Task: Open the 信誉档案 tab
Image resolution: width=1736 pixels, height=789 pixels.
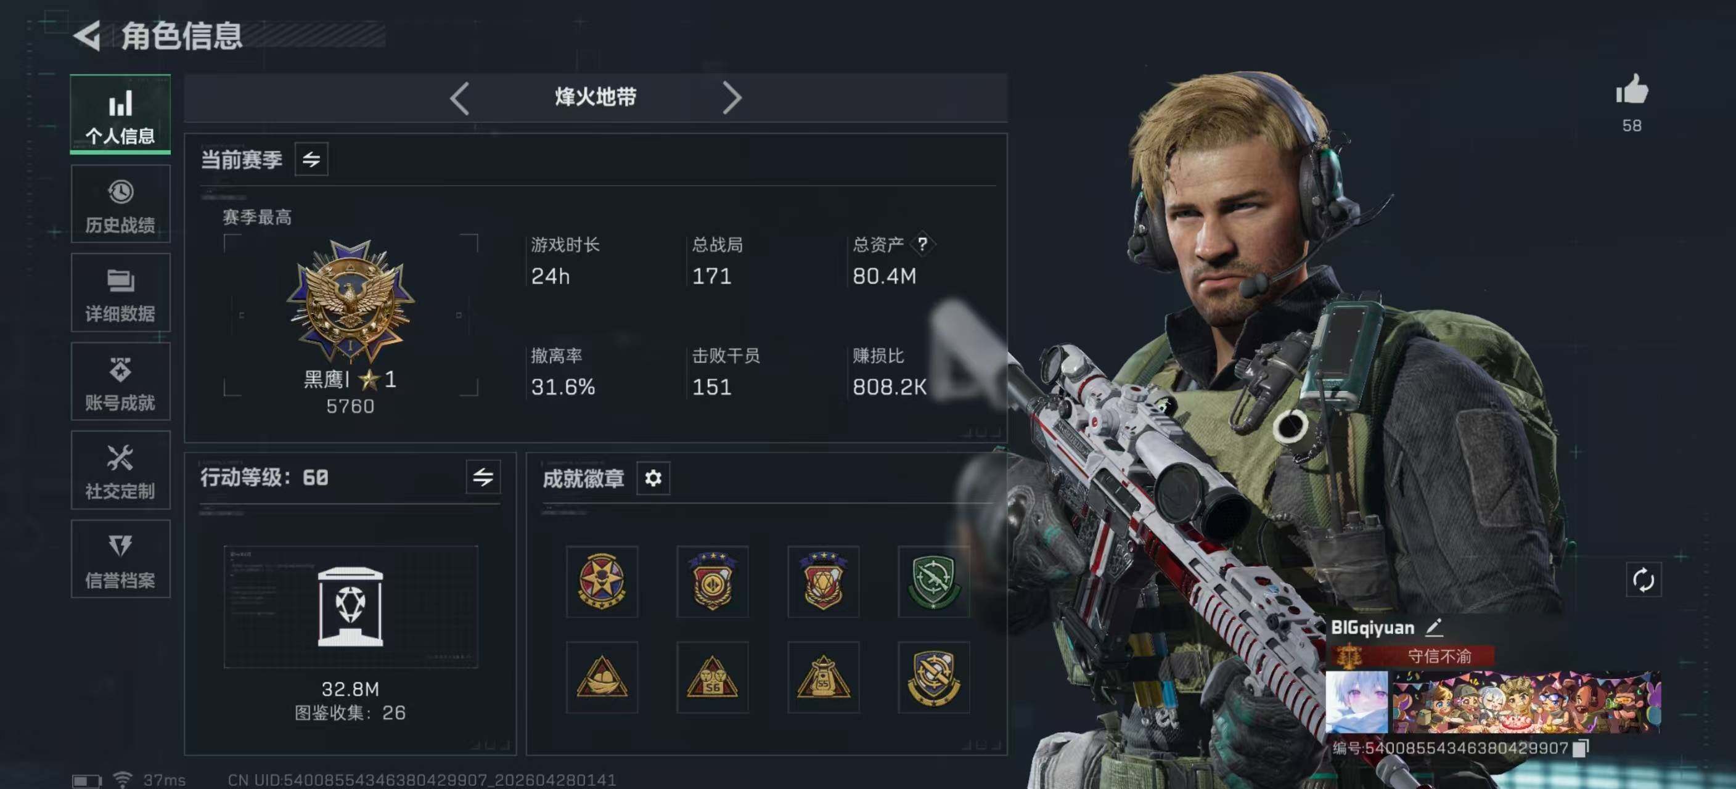Action: click(x=121, y=559)
